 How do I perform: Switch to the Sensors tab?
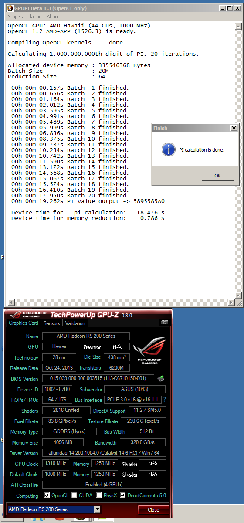tap(52, 323)
